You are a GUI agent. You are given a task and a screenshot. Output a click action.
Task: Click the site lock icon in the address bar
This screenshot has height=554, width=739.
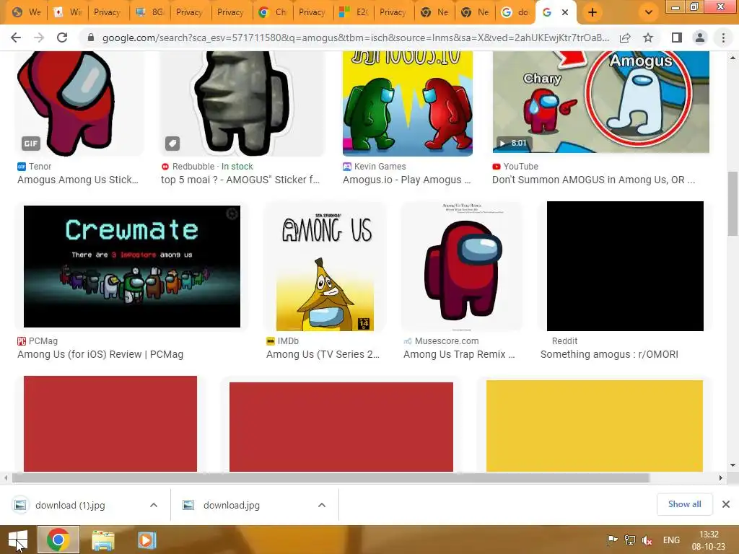click(x=91, y=38)
